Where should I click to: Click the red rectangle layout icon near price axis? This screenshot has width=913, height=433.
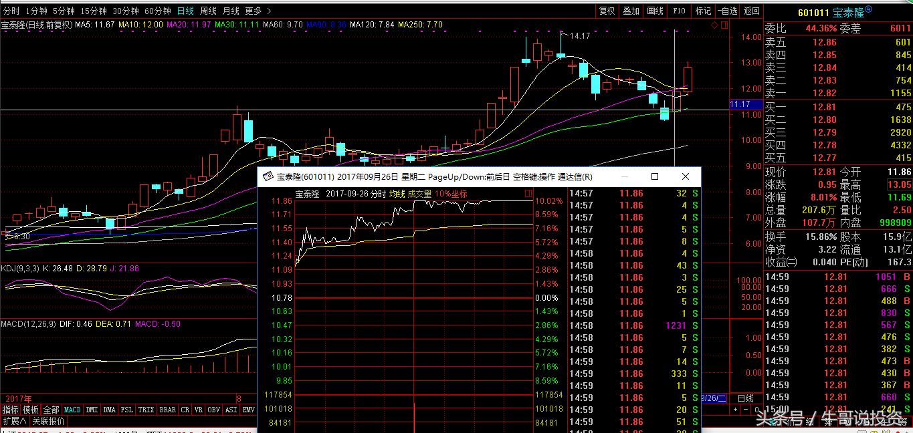pos(724,25)
